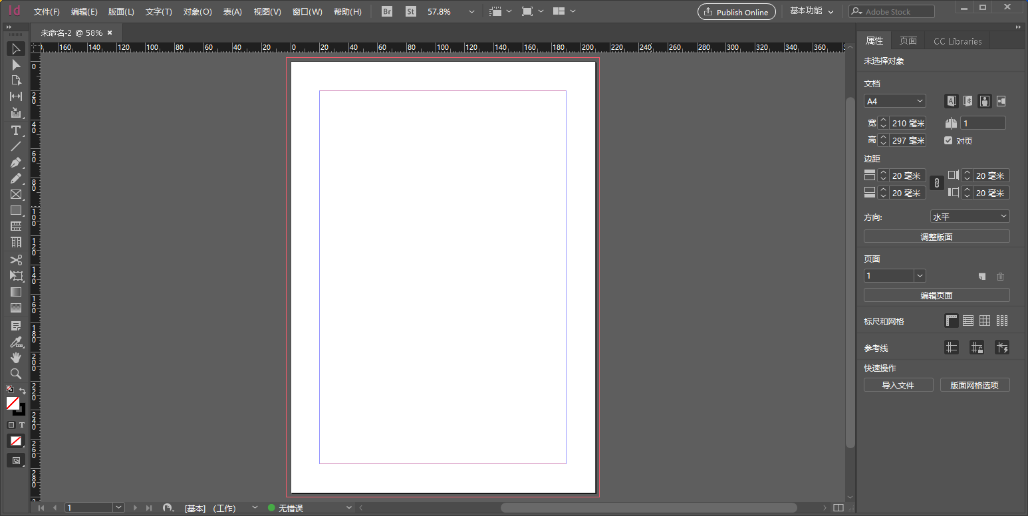The image size is (1028, 516).
Task: Select the Gradient swatch tool
Action: 16,292
